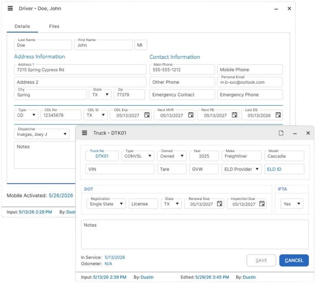This screenshot has height=283, width=315.
Task: Click the CDL No field
Action: [x=61, y=115]
